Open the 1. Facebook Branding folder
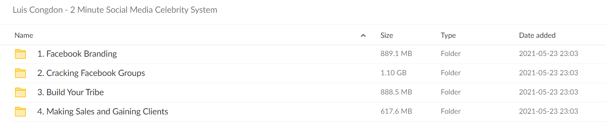606x134 pixels. (x=77, y=54)
